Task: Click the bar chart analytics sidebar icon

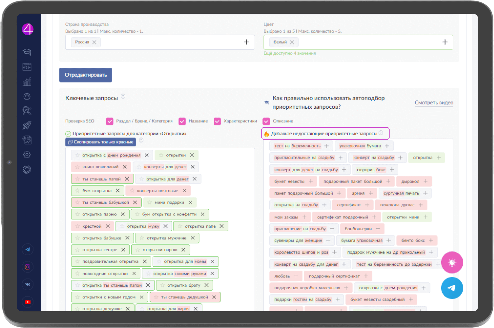Action: point(27,82)
